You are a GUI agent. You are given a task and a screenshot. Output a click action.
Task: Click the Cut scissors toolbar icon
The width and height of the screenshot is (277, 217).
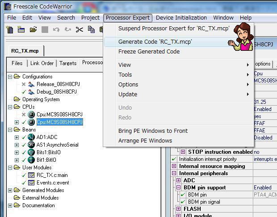[x=80, y=29]
